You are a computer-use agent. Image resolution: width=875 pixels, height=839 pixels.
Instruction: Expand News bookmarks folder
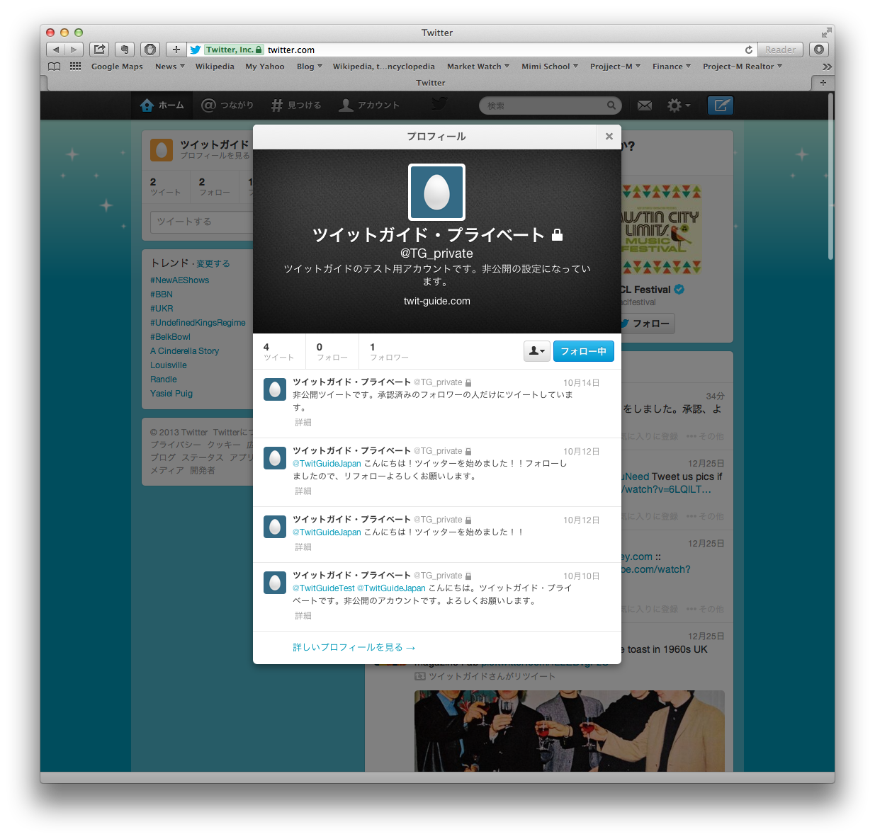tap(170, 67)
